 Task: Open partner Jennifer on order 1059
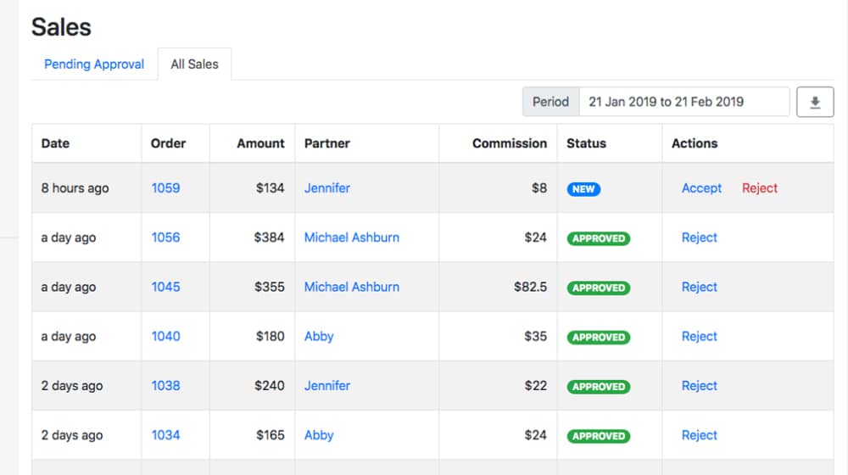(x=326, y=188)
